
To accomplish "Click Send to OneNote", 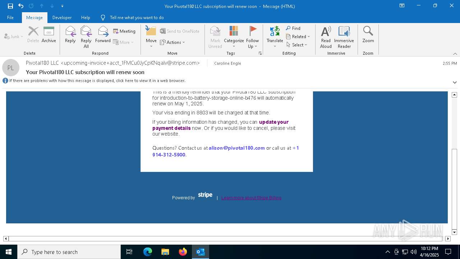I will [180, 31].
